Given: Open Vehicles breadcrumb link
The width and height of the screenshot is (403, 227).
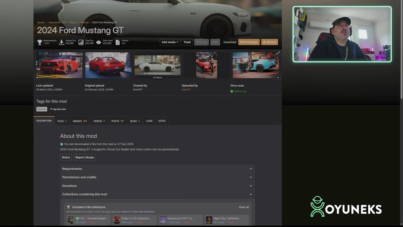Looking at the screenshot, I should (84, 22).
